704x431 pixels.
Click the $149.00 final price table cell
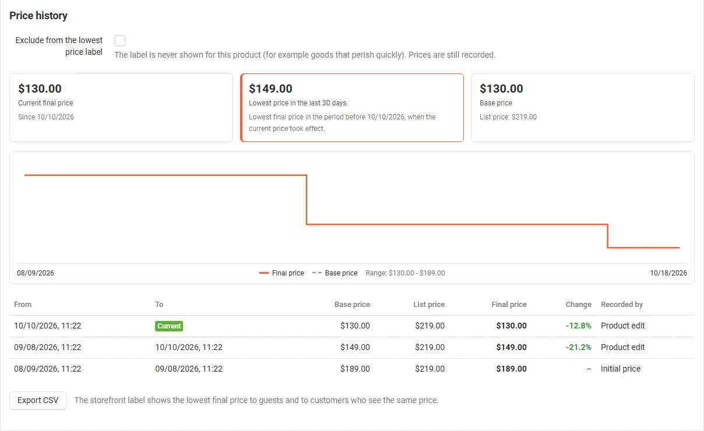tap(512, 347)
